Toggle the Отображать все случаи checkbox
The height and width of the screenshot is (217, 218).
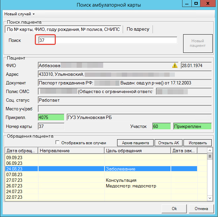(x=58, y=143)
